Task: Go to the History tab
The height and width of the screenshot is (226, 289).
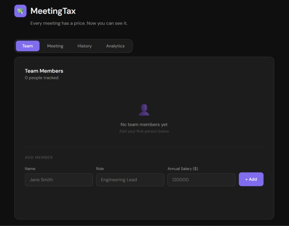Action: click(85, 46)
